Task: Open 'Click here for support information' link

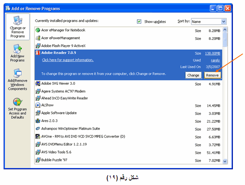Action: coord(68,60)
